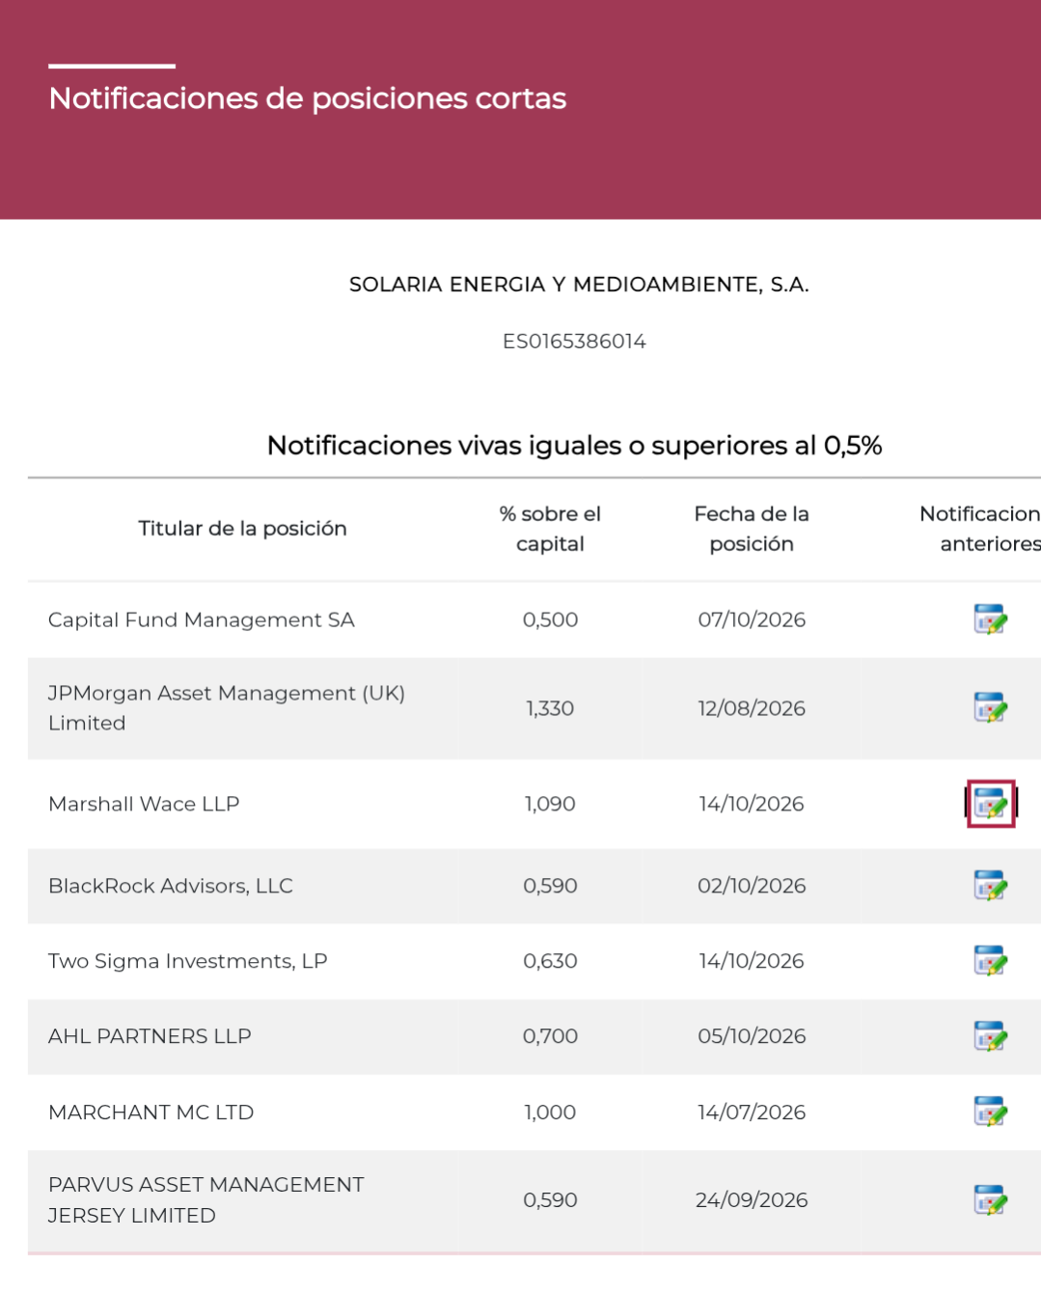Click 'SOLARIA ENERGIA Y MEDIOAMBIENTE, S.A.' company name
This screenshot has height=1292, width=1041.
[579, 285]
